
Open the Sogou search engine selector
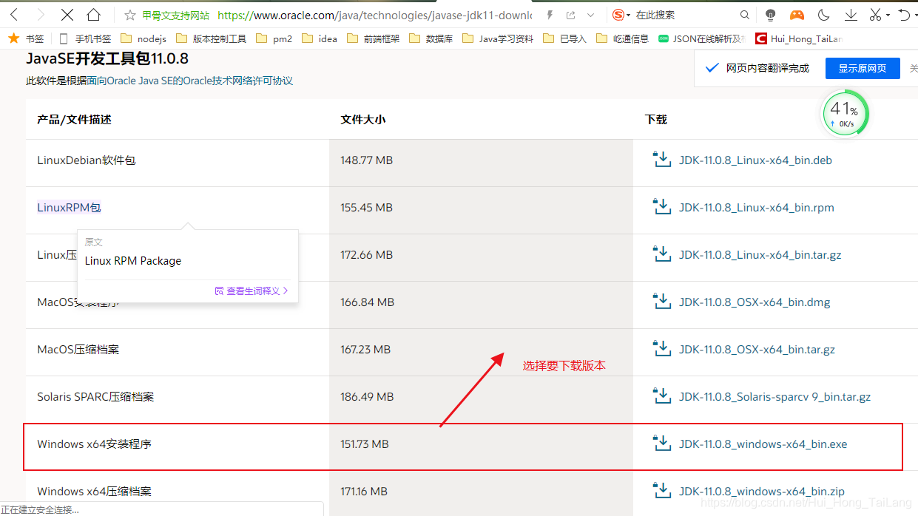(x=621, y=15)
